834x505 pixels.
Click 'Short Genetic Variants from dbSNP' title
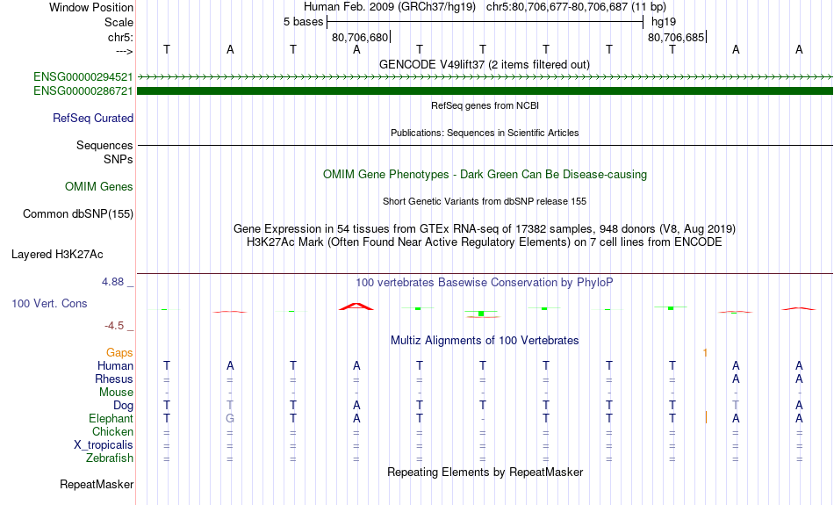(485, 202)
